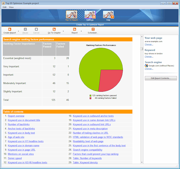Click the Edit Report Contents button
The image size is (180, 169).
[161, 78]
